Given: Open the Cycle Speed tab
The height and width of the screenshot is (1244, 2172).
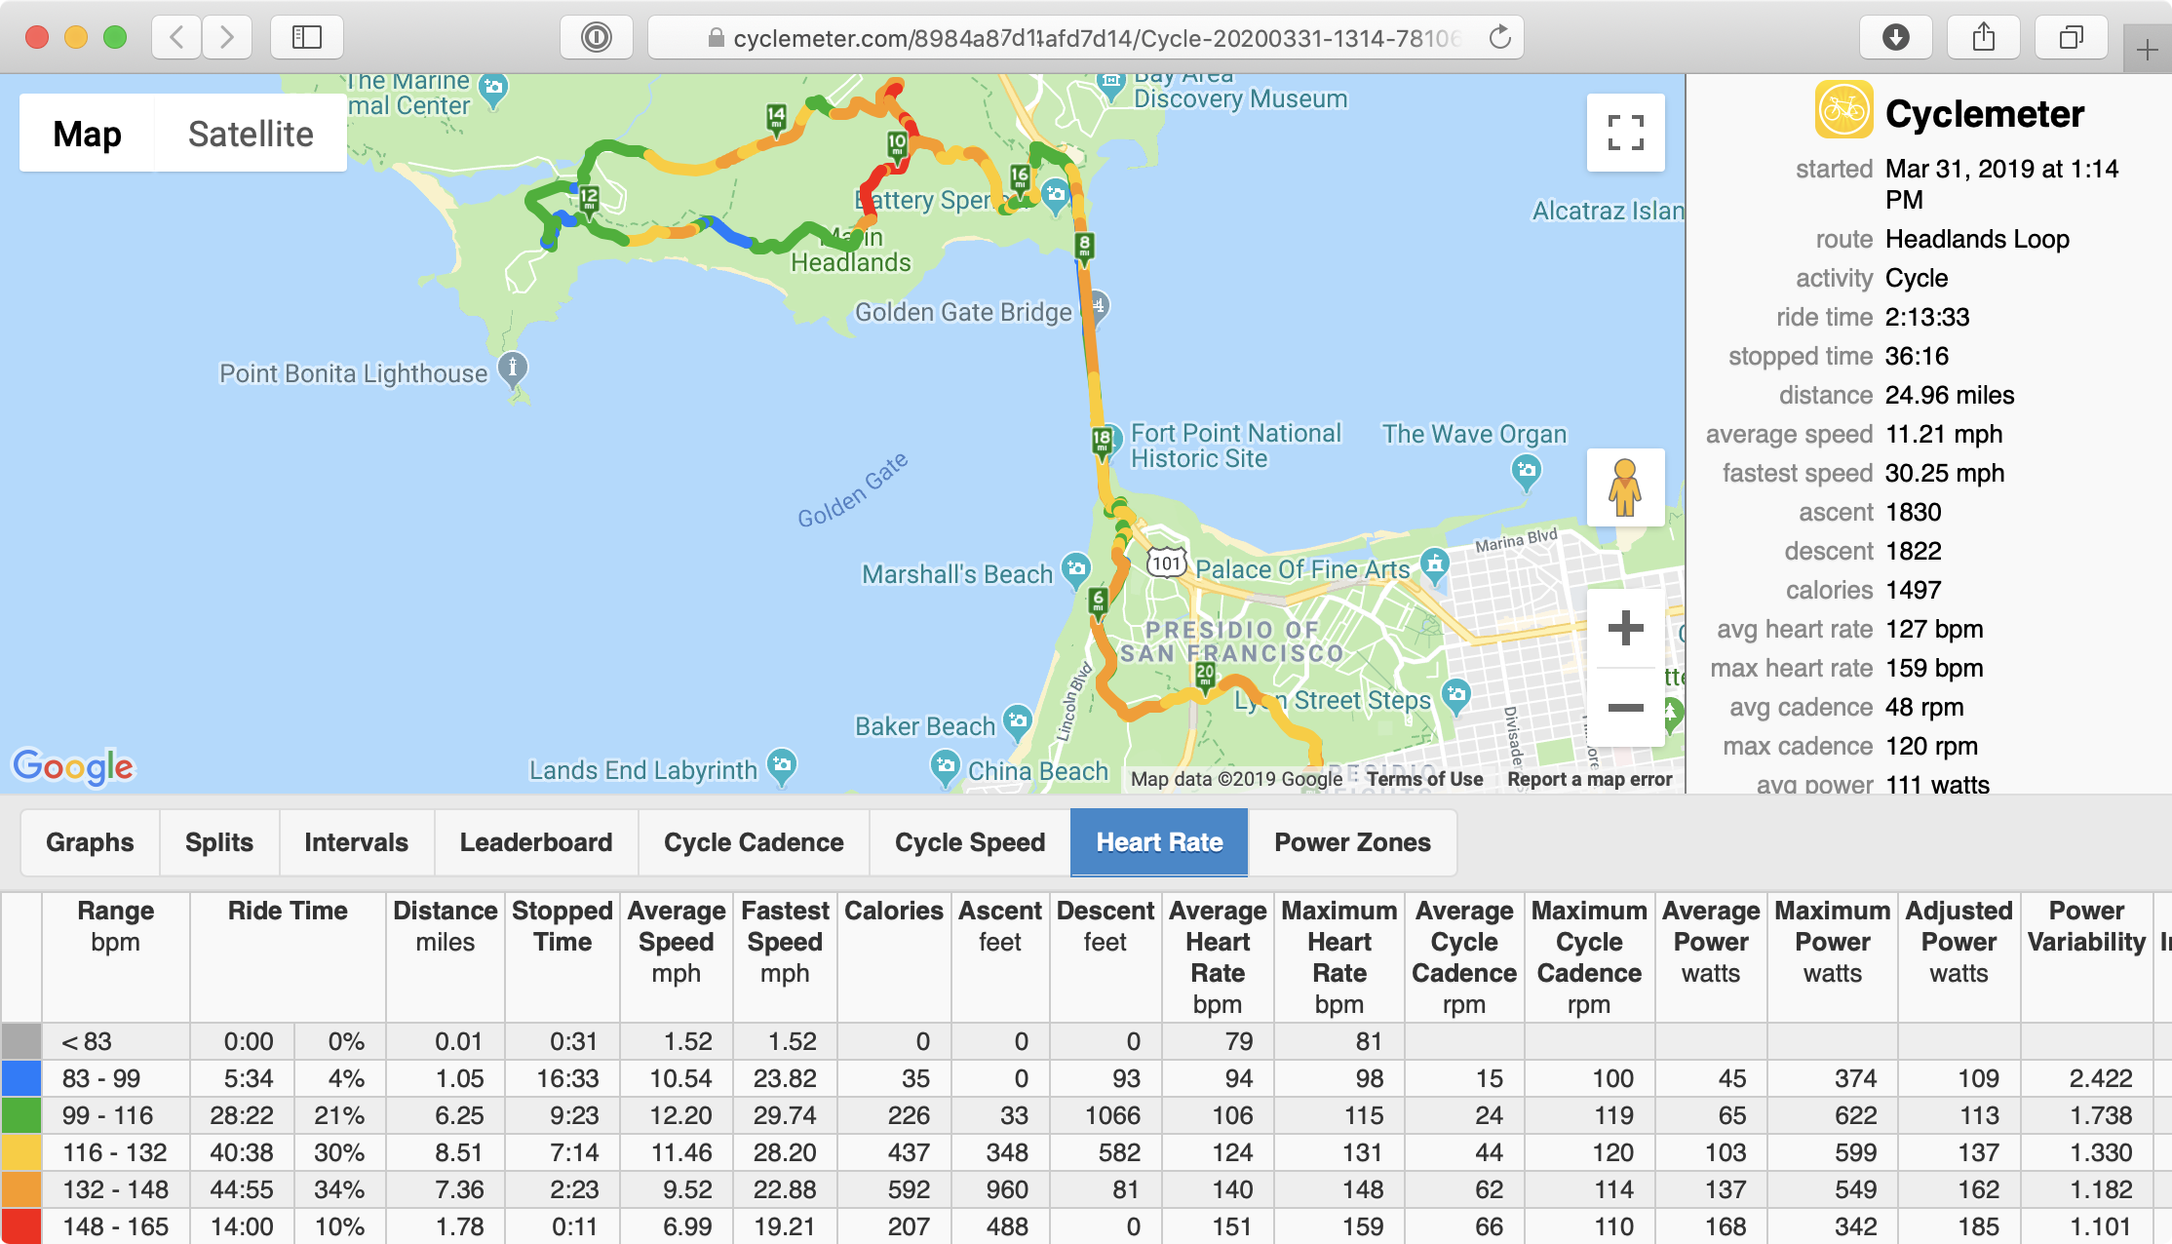Looking at the screenshot, I should coord(970,842).
